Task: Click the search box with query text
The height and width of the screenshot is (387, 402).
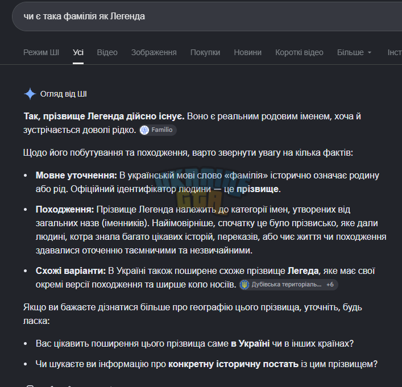Action: [x=207, y=16]
